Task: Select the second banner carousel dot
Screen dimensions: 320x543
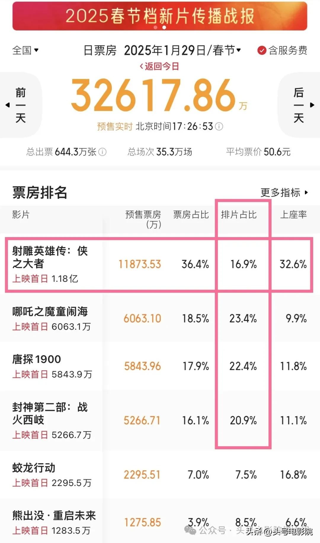Action: point(164,28)
